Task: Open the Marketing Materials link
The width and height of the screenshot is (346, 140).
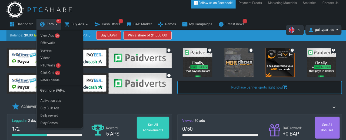Action: click(282, 3)
